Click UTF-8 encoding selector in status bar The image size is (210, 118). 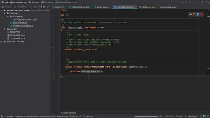(x=179, y=116)
